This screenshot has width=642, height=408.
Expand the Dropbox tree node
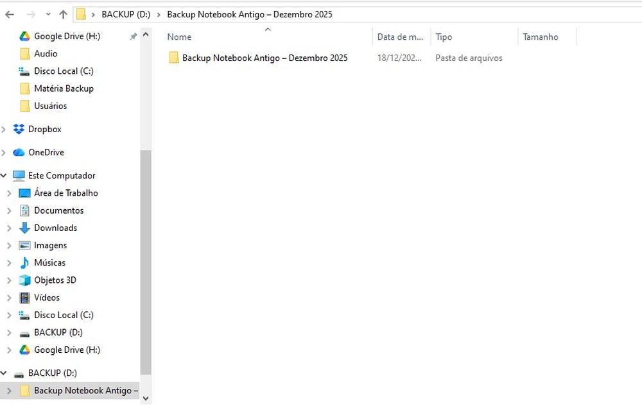[4, 130]
